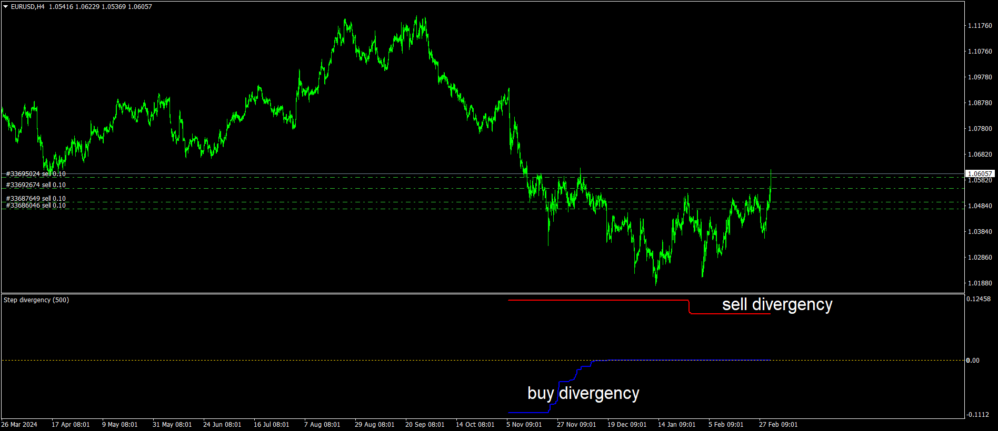
Task: Click the buy divergency text label
Action: (583, 393)
